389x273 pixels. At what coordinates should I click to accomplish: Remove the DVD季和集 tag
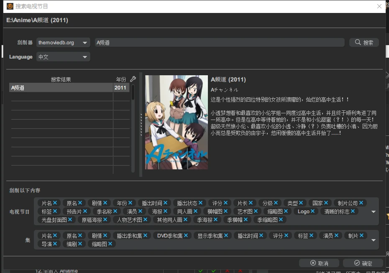click(x=186, y=236)
